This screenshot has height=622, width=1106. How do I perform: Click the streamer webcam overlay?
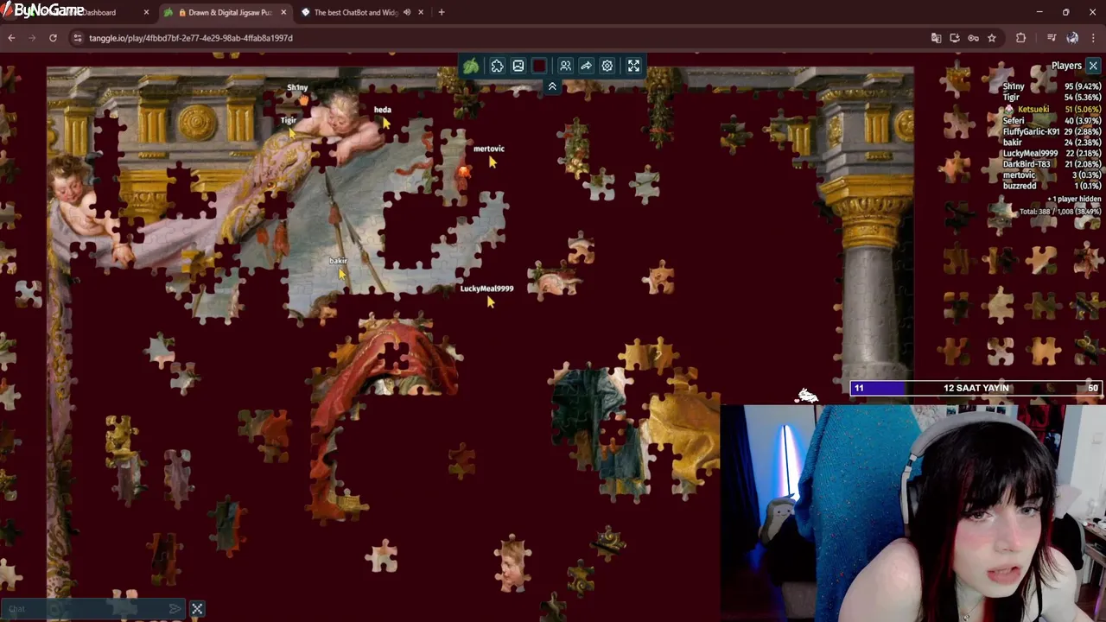(912, 513)
